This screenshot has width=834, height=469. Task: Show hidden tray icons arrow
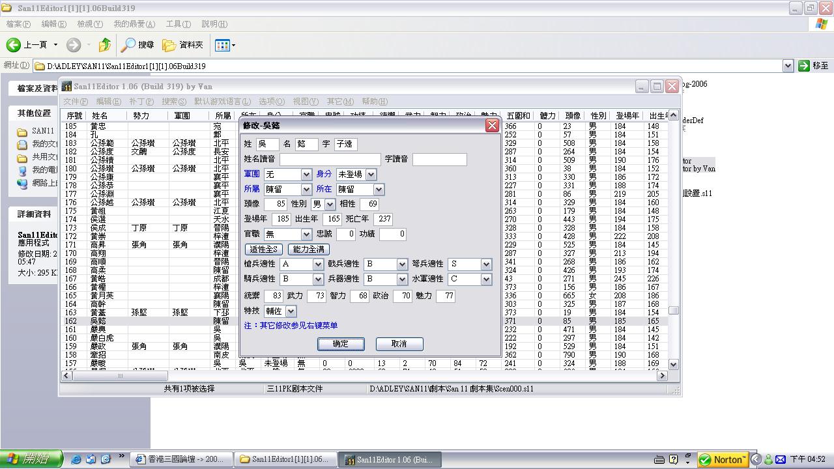(x=756, y=459)
